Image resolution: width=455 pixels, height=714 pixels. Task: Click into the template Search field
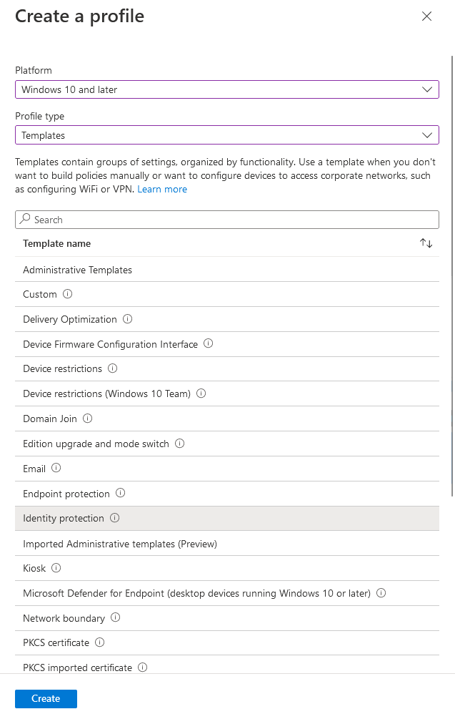point(226,220)
